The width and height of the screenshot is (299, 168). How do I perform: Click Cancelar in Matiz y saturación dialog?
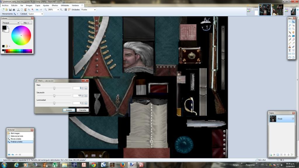pos(83,110)
